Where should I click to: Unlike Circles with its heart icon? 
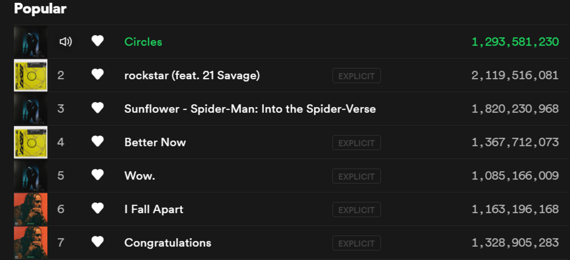[97, 41]
